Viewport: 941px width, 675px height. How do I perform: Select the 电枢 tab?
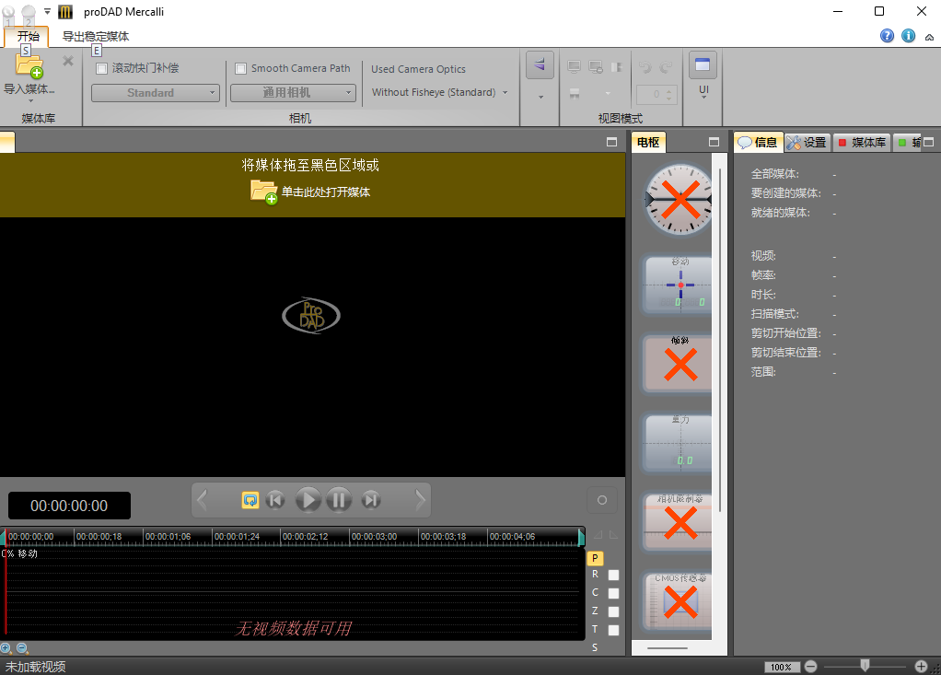pos(648,142)
